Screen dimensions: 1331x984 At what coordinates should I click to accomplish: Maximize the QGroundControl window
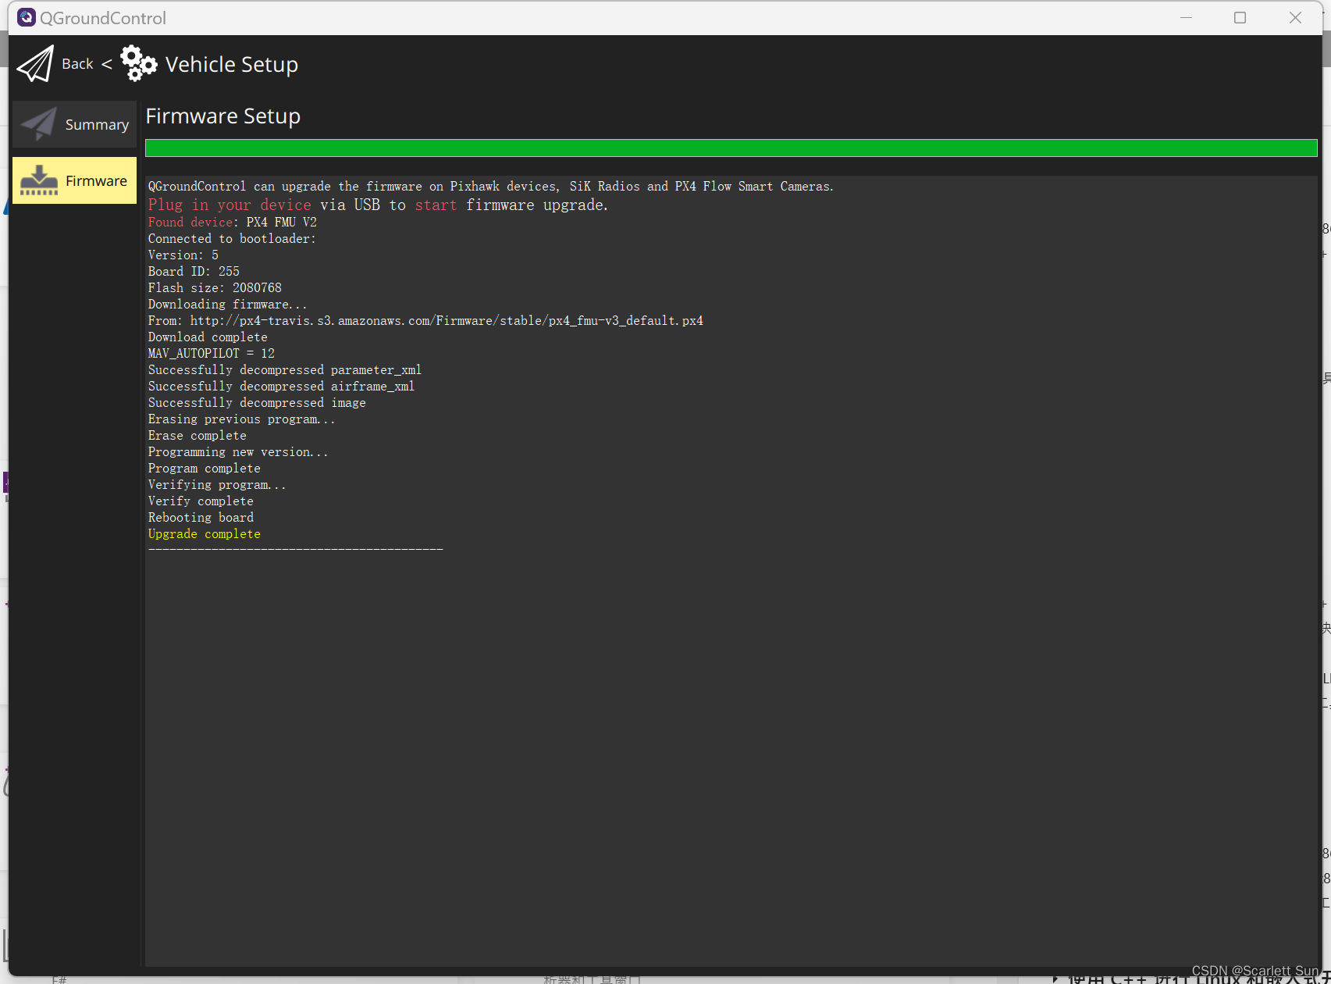pyautogui.click(x=1240, y=17)
